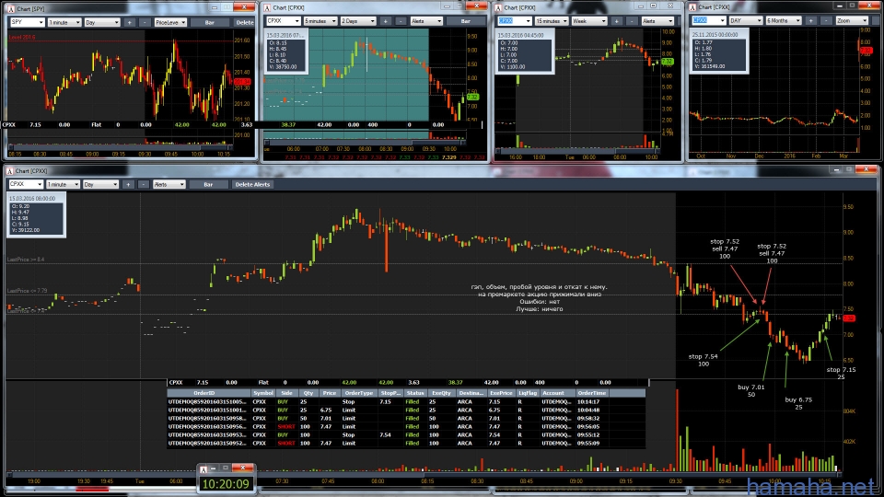The width and height of the screenshot is (884, 497).
Task: Open the DAY interval dropdown
Action: [745, 20]
